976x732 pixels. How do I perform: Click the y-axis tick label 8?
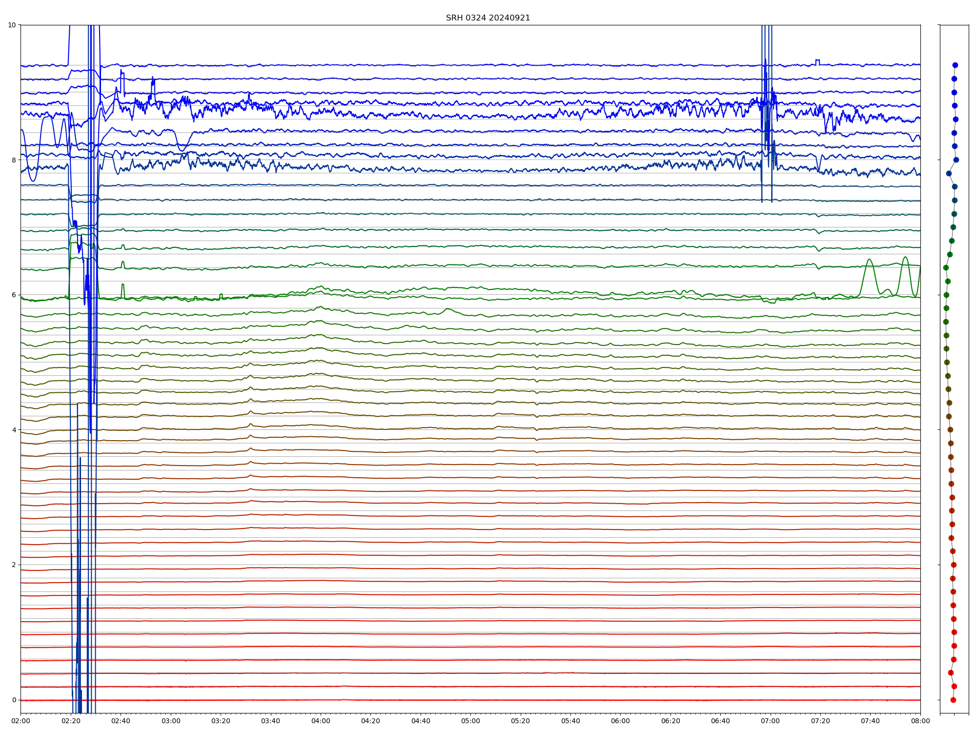click(x=14, y=160)
